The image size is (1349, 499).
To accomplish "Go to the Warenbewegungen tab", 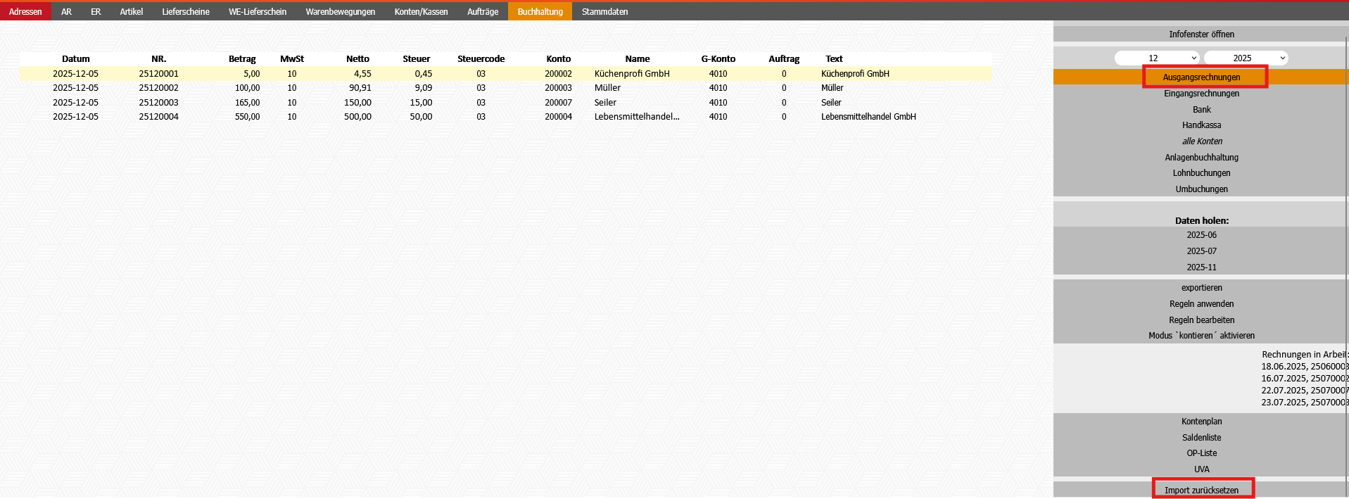I will (340, 12).
